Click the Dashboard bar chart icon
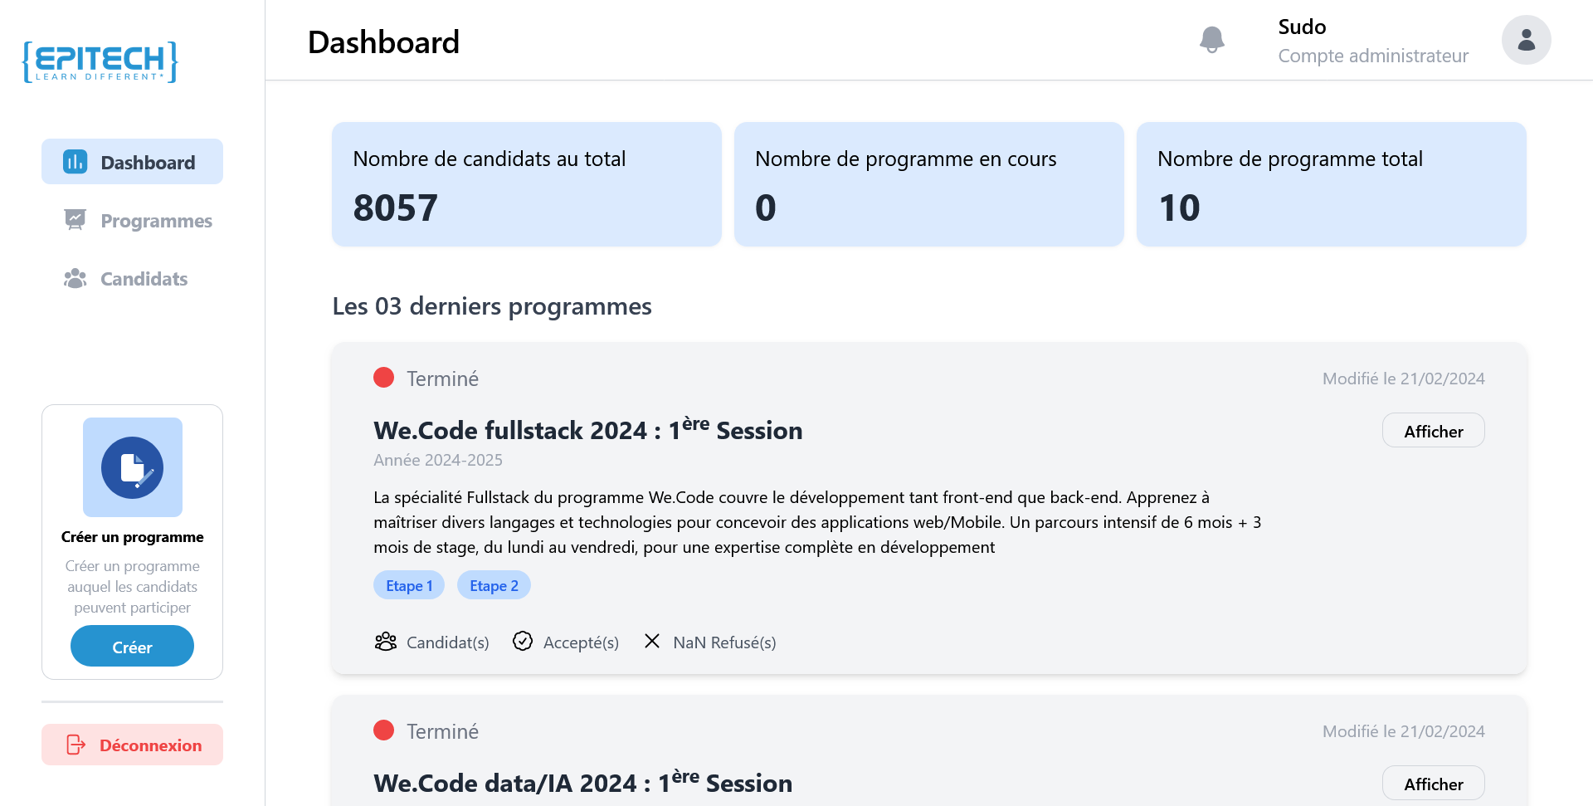 pyautogui.click(x=75, y=162)
